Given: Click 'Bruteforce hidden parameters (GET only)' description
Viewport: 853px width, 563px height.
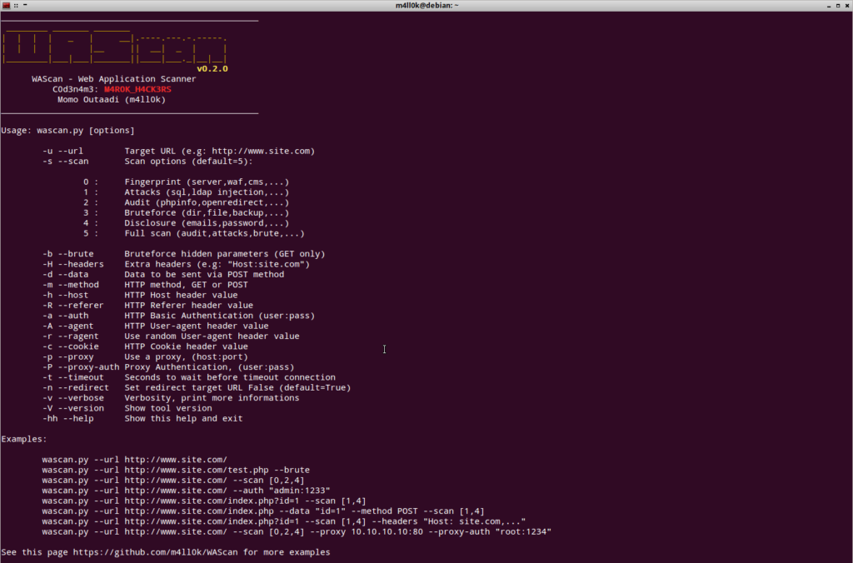Looking at the screenshot, I should click(225, 254).
